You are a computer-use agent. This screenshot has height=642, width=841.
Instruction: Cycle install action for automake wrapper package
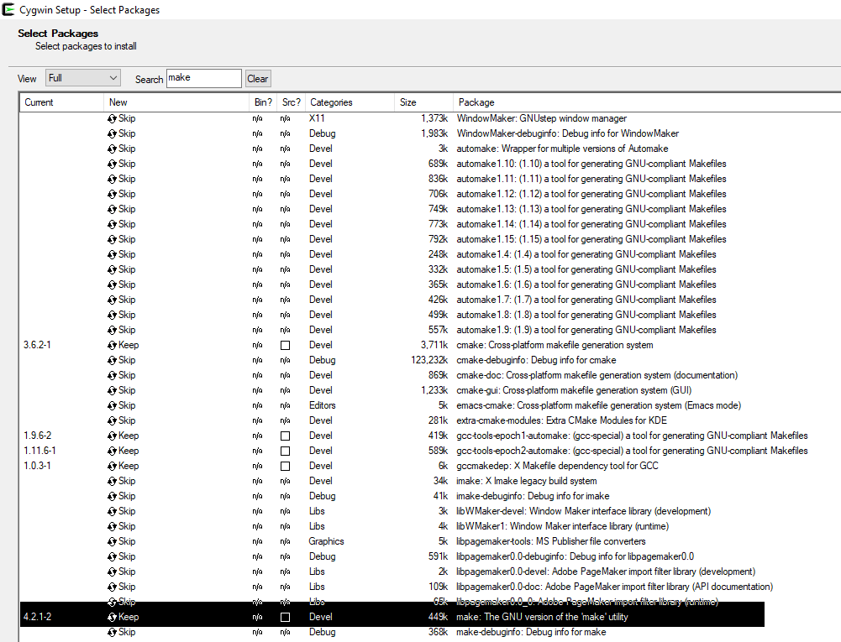[112, 149]
